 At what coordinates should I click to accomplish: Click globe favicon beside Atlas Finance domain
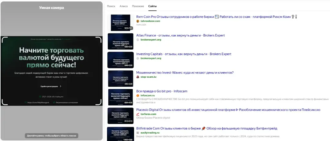coord(138,40)
